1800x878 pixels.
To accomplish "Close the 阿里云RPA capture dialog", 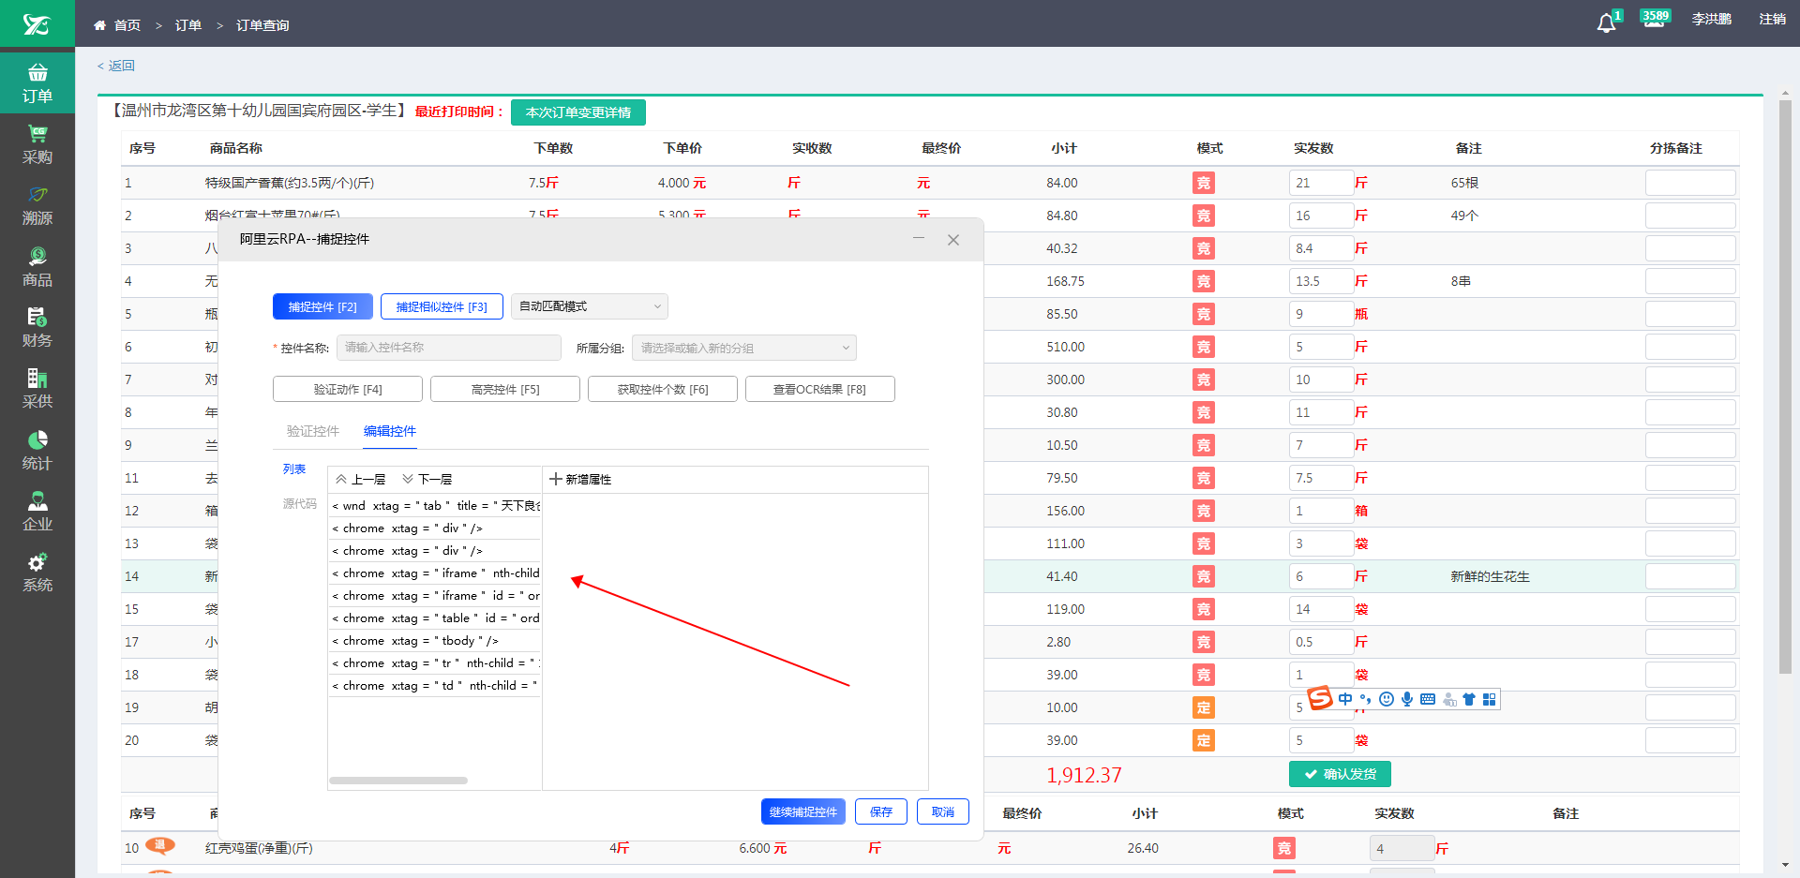I will (953, 240).
